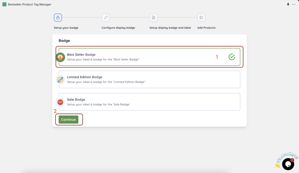
Task: Select the Limited Edition Badge option
Action: point(149,79)
